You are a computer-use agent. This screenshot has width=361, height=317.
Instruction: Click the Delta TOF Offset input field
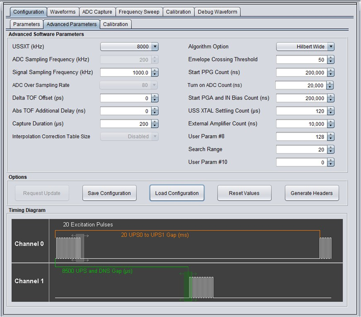pos(125,98)
